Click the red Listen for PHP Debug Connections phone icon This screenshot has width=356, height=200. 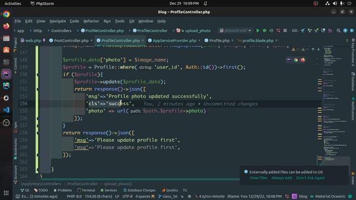278,31
